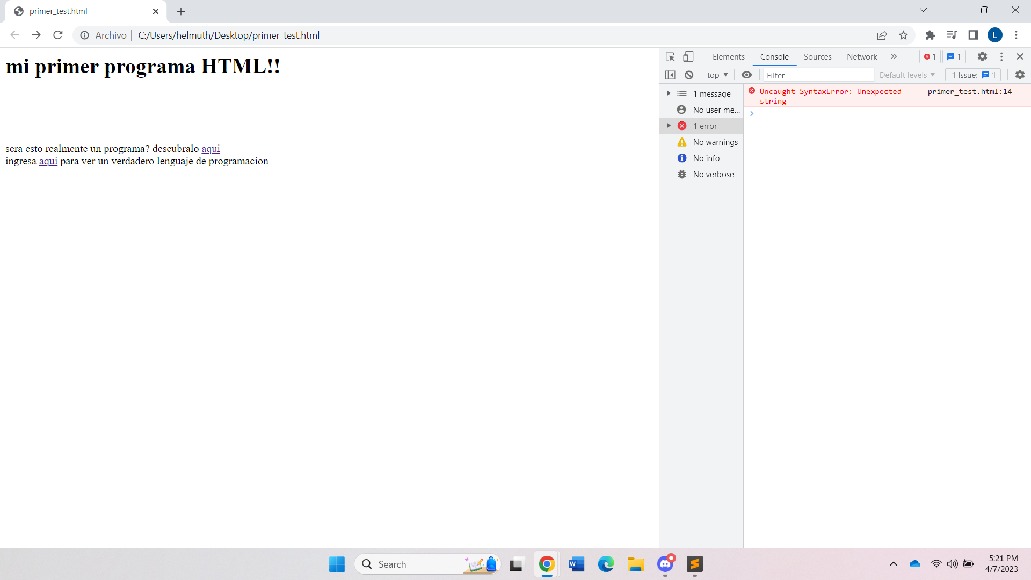
Task: Open Discord from taskbar
Action: tap(665, 564)
